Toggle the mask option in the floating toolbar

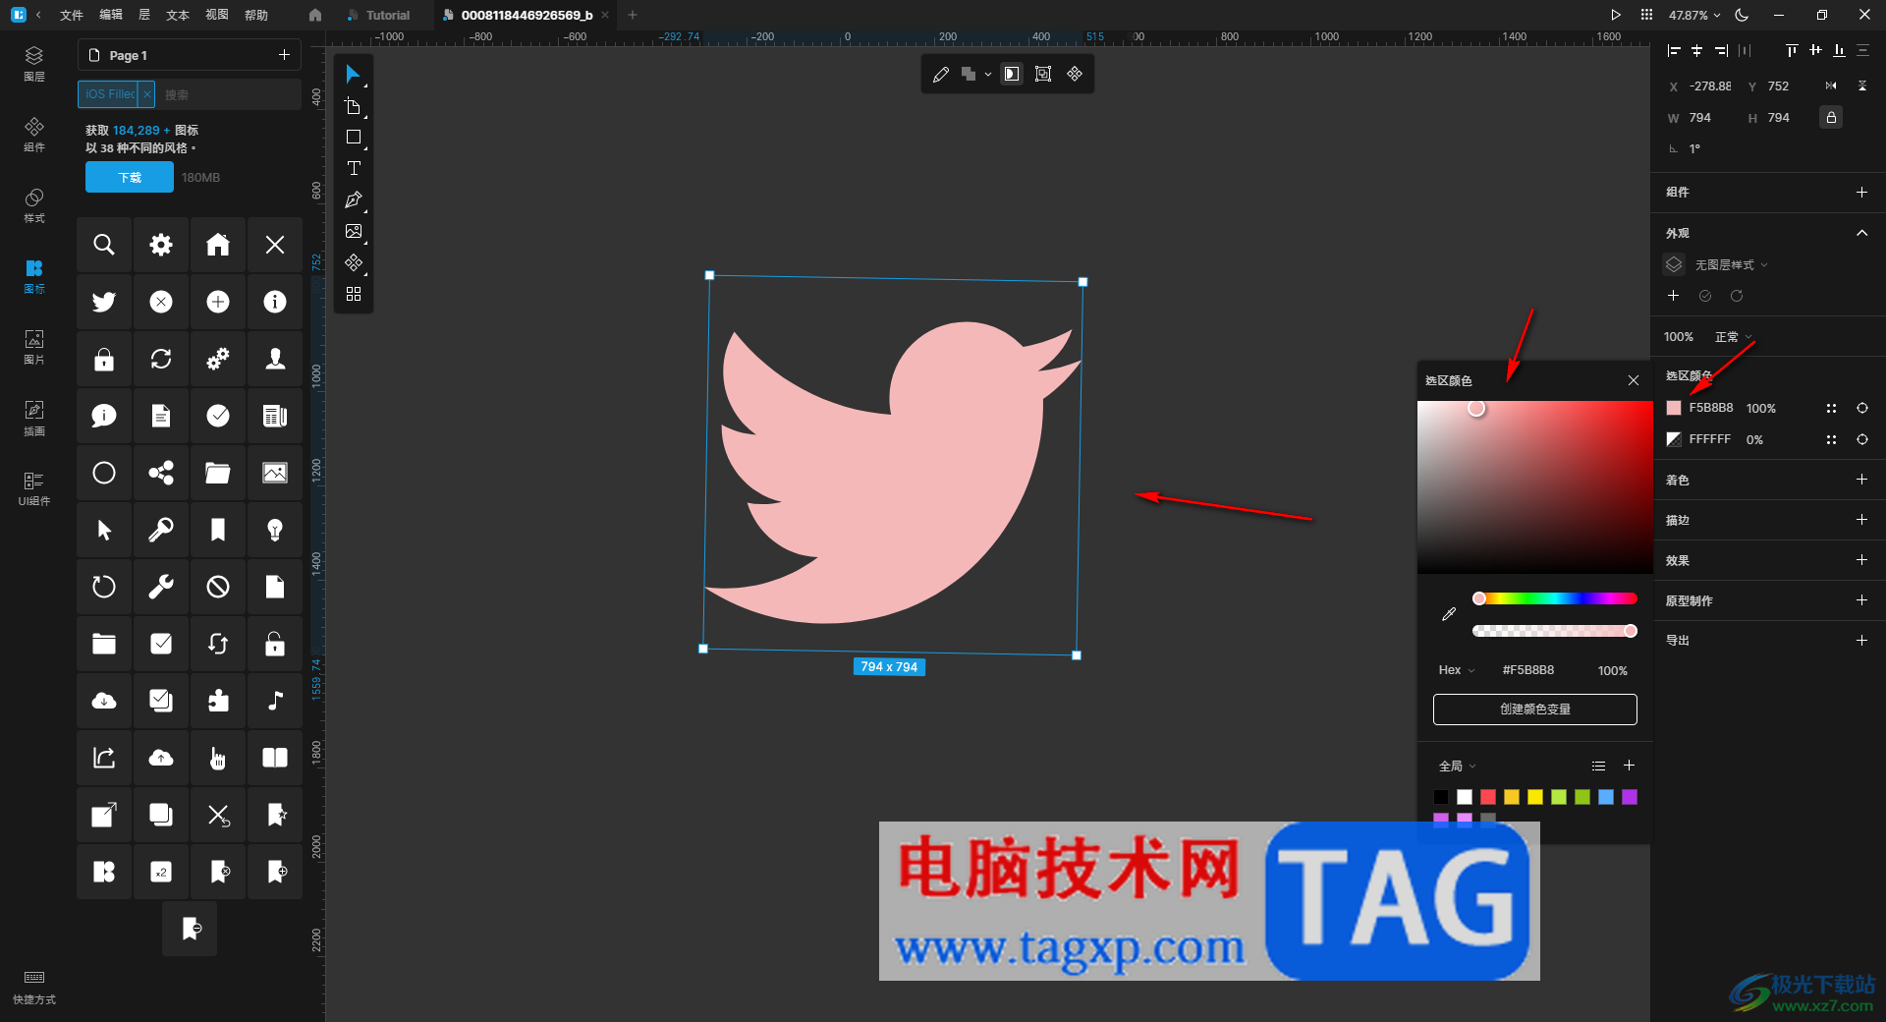[1012, 74]
